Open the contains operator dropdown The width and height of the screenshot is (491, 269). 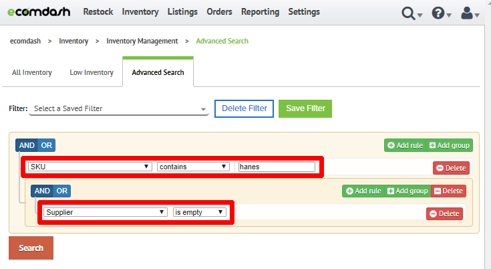[193, 167]
